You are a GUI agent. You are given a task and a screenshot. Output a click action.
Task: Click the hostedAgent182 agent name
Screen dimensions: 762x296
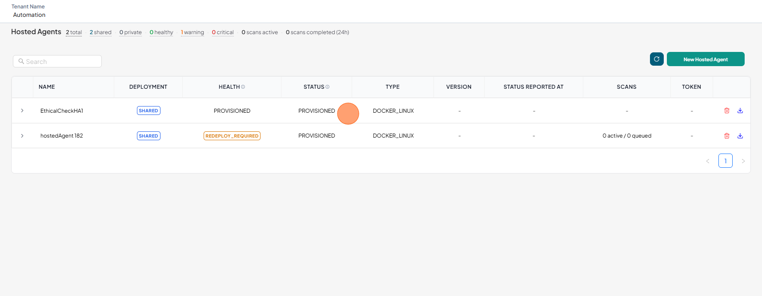click(x=62, y=136)
